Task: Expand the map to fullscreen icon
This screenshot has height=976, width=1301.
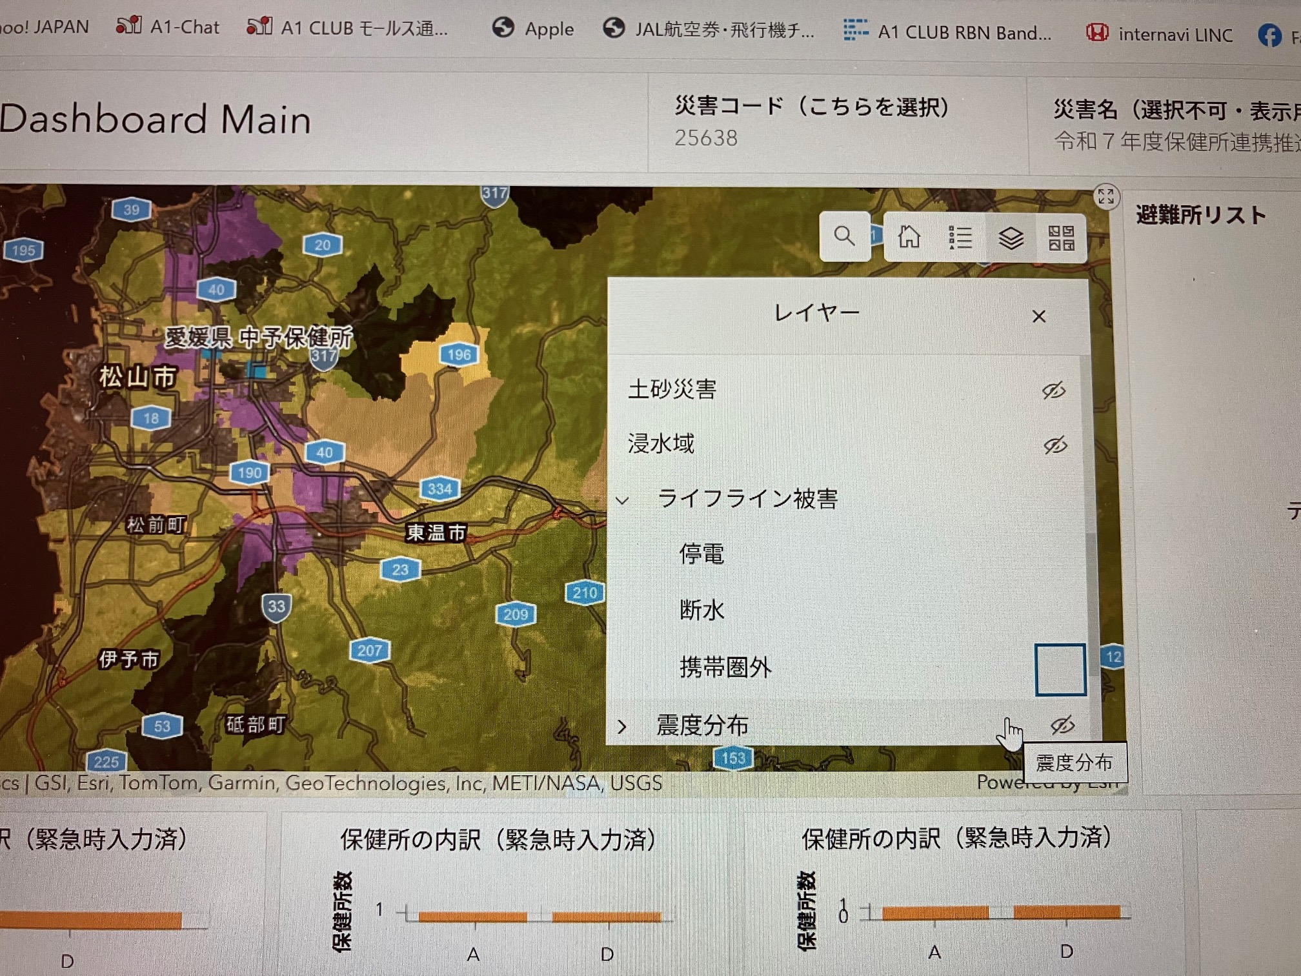Action: tap(1105, 196)
